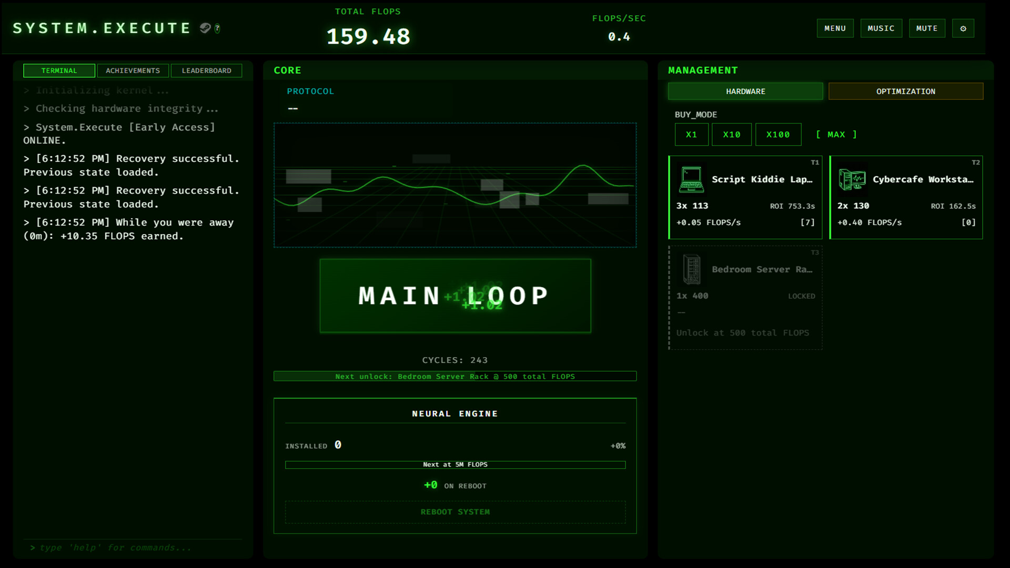Mute the game audio
This screenshot has height=568, width=1010.
[x=927, y=28]
